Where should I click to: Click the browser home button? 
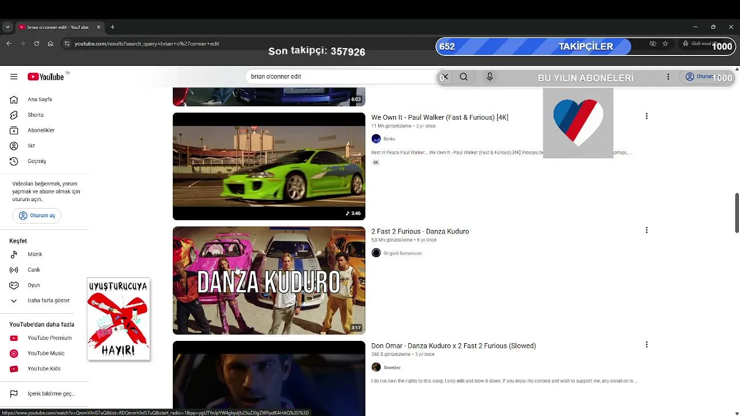pos(50,43)
